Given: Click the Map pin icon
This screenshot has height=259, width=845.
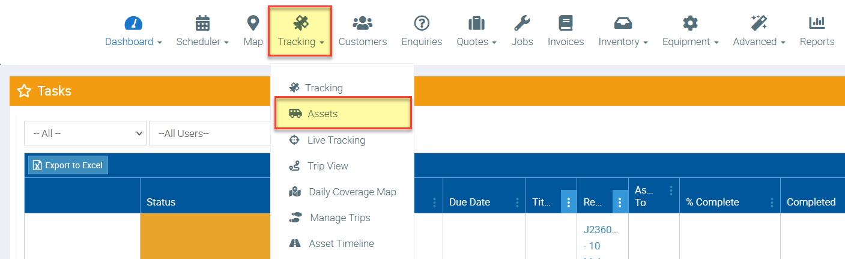Looking at the screenshot, I should (x=253, y=23).
